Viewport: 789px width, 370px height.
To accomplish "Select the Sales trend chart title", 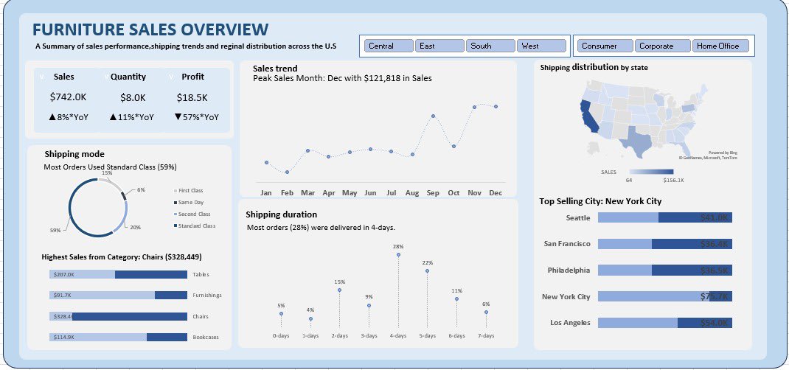I will tap(275, 69).
